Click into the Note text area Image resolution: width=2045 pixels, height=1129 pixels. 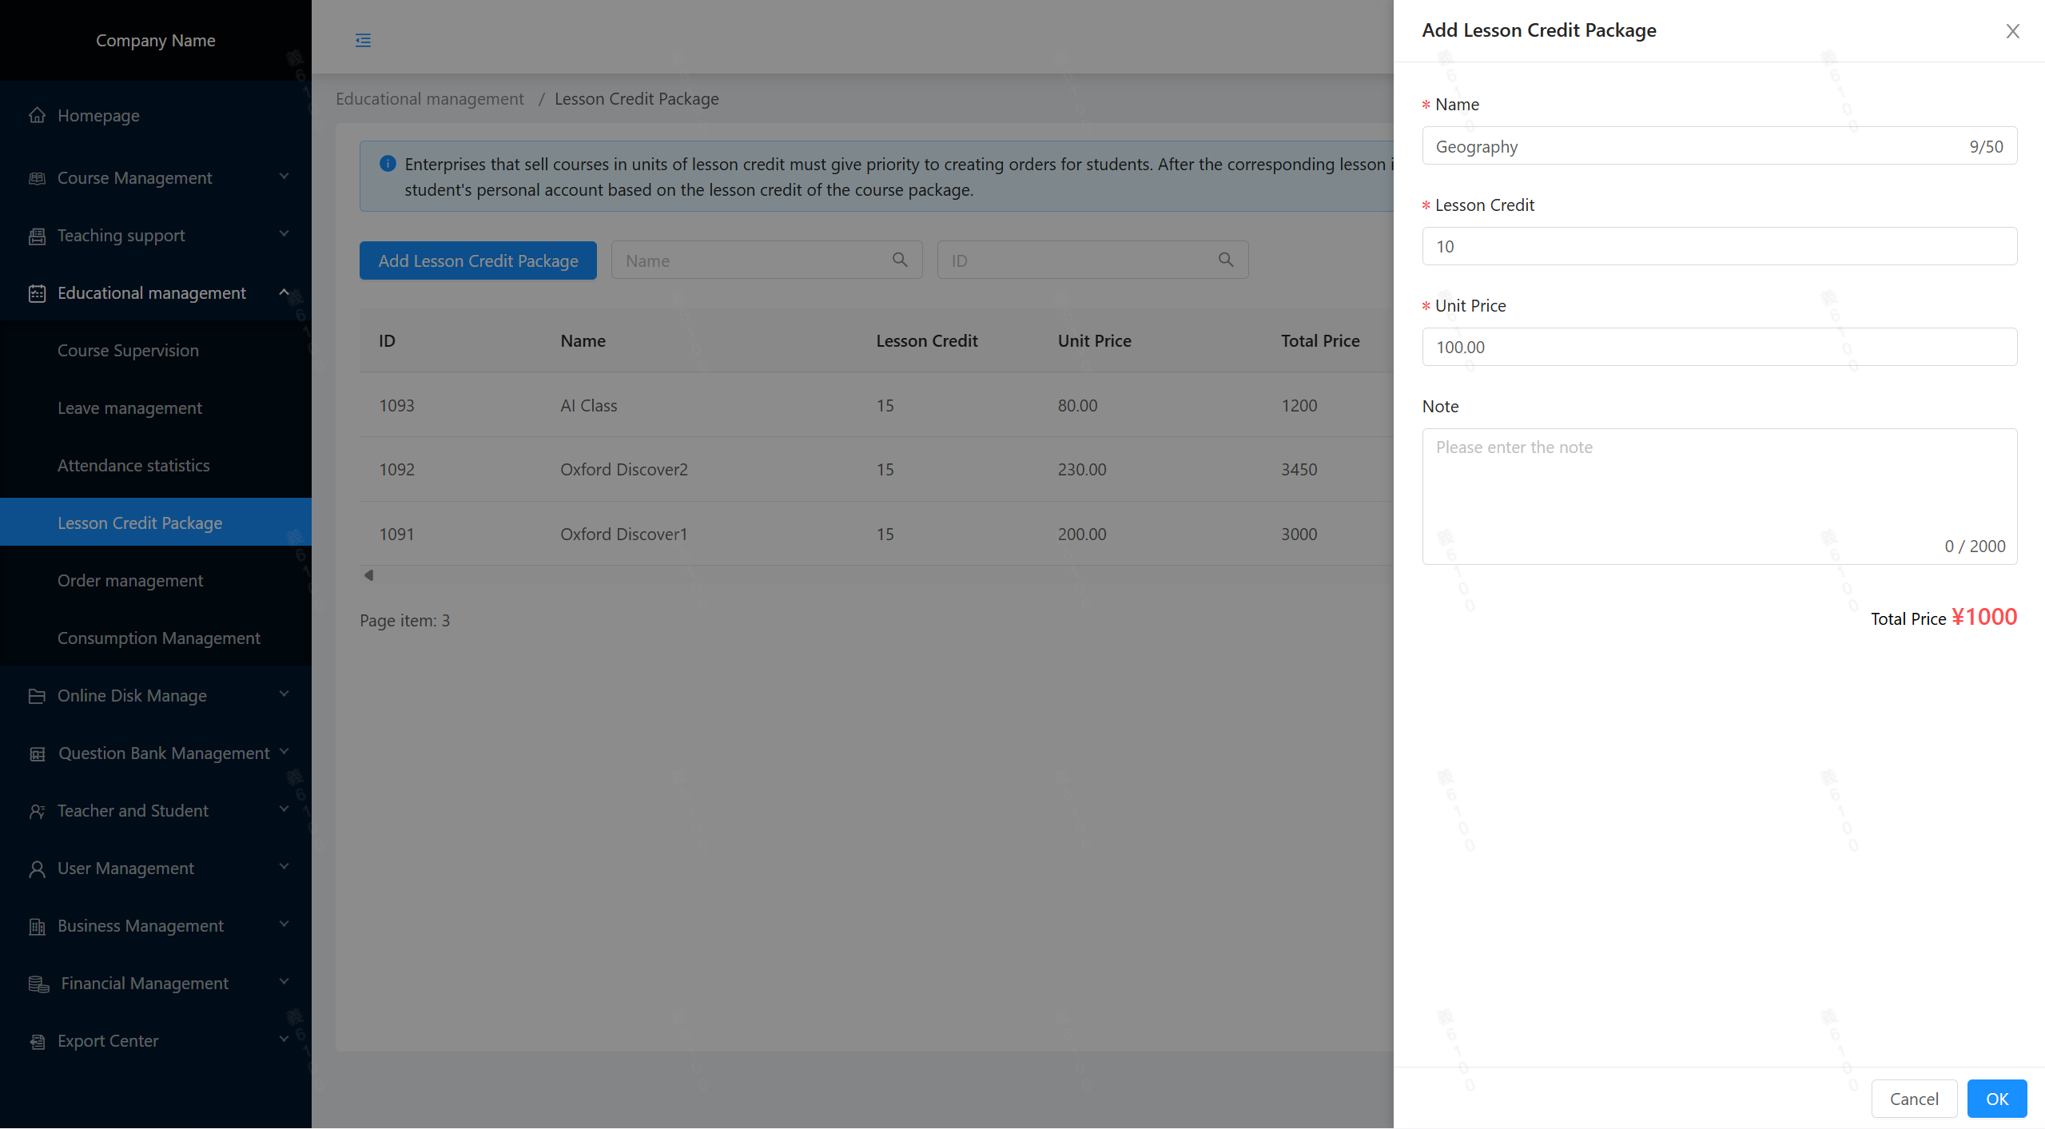tap(1718, 495)
